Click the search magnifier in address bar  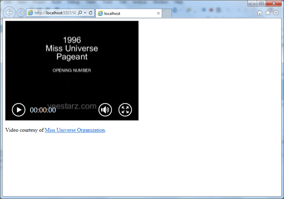(80, 12)
